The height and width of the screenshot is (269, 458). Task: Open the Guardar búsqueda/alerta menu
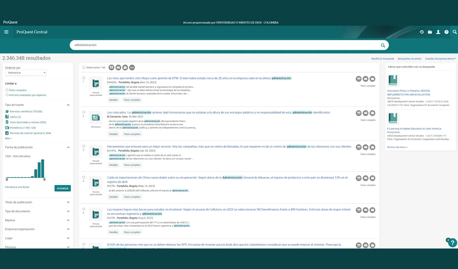click(x=440, y=59)
